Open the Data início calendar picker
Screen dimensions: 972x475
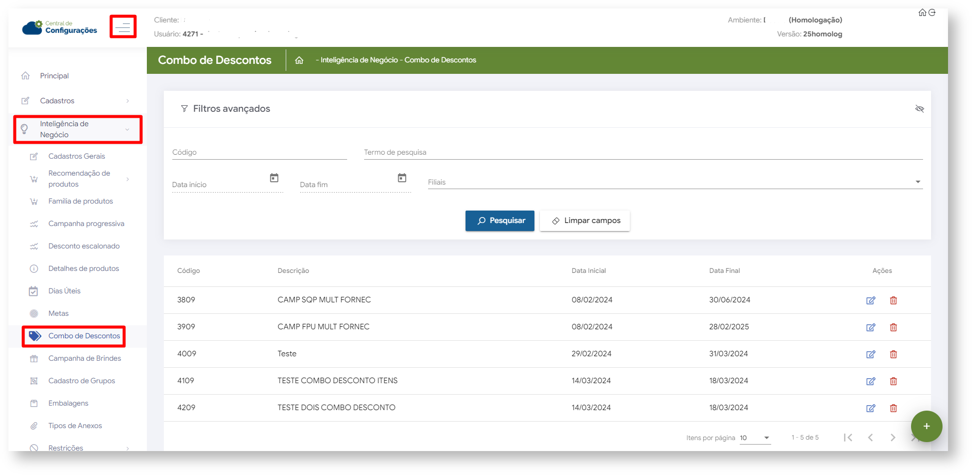[x=274, y=178]
